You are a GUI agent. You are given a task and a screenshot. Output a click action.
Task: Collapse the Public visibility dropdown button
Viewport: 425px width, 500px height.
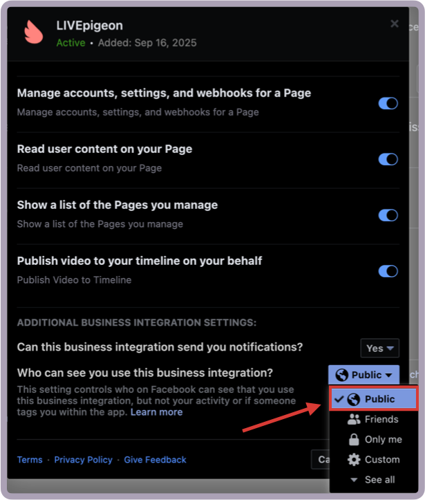click(363, 375)
